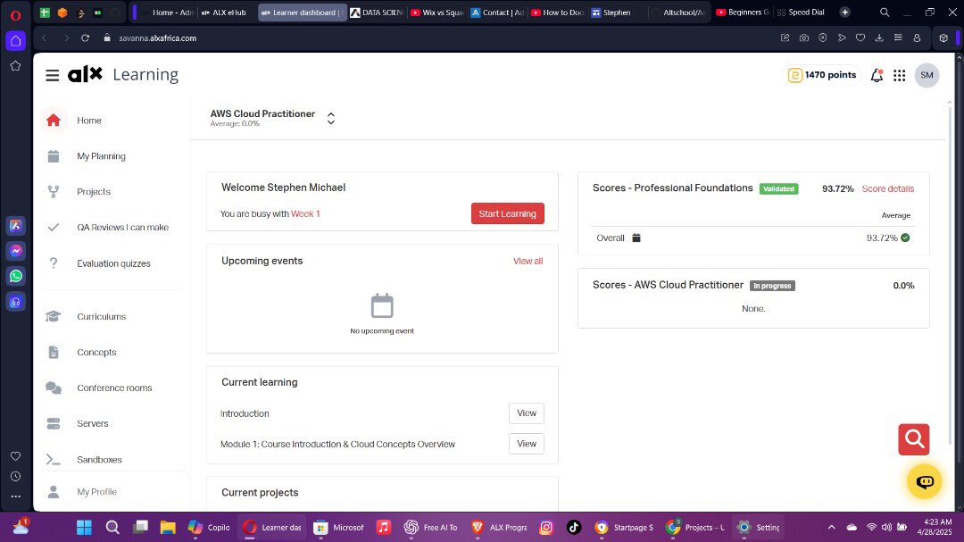Click the red search floating button
The image size is (964, 542).
(914, 439)
